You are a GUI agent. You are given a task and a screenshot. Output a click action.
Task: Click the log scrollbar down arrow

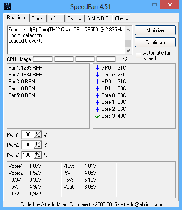128,50
